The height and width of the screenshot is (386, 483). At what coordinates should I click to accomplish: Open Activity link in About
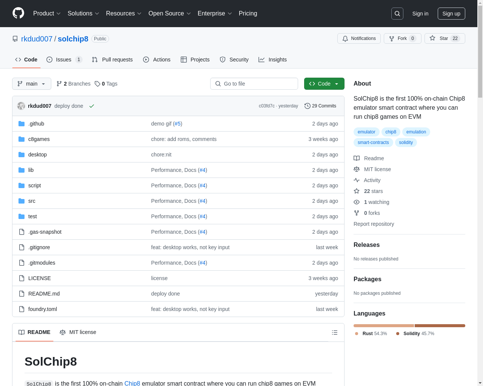pos(367,180)
